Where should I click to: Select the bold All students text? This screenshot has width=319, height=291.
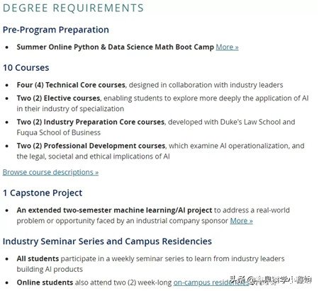tap(38, 258)
